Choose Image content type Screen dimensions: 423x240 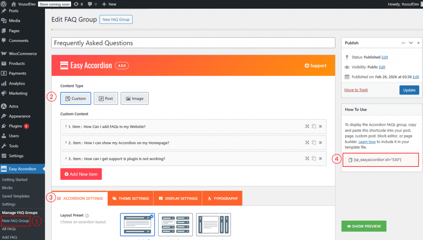134,99
